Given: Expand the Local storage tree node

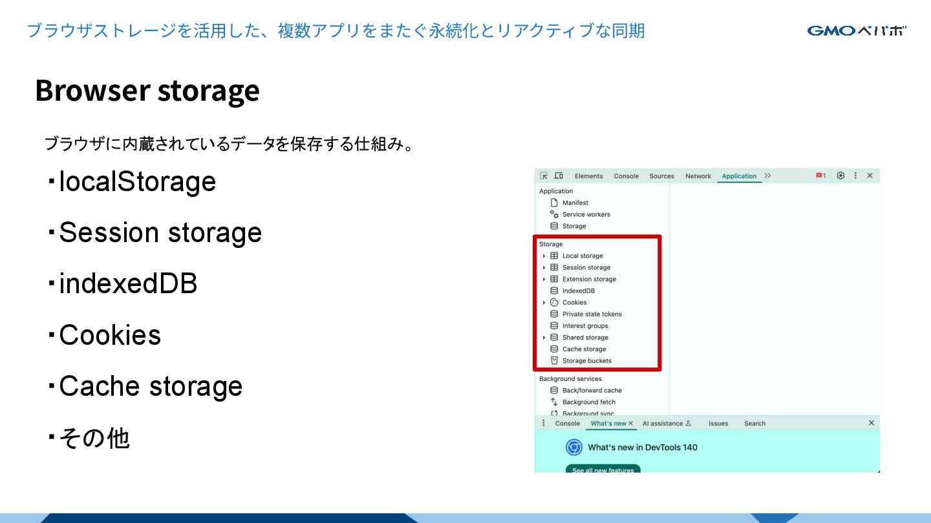Looking at the screenshot, I should pos(544,256).
